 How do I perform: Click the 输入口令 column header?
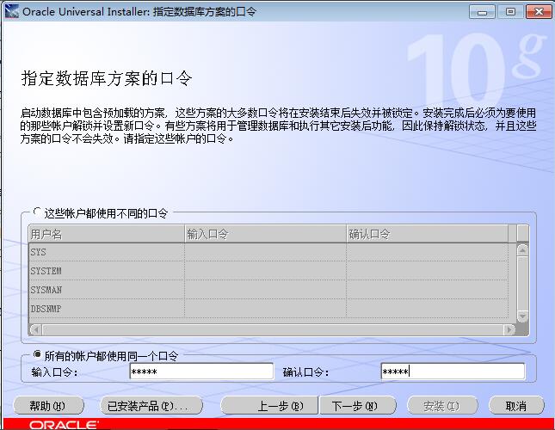pos(266,234)
